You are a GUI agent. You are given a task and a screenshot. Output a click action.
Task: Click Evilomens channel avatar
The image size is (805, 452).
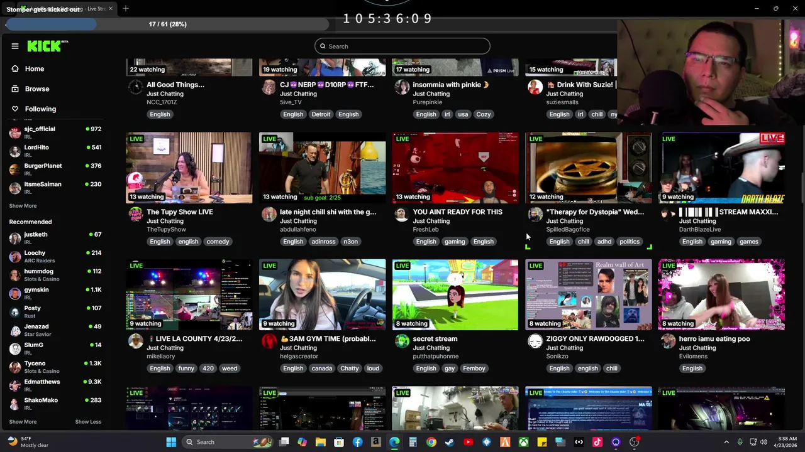tap(669, 341)
